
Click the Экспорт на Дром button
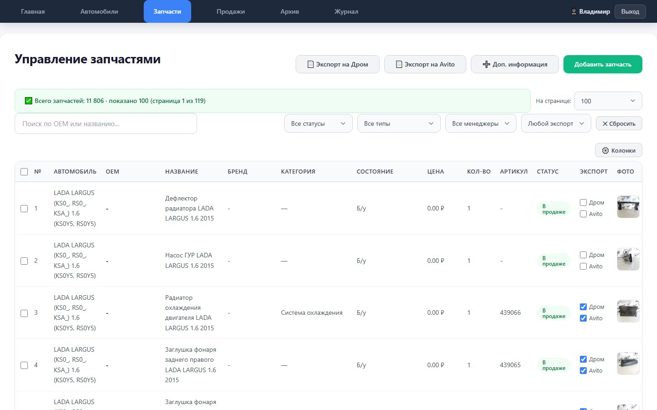click(338, 64)
